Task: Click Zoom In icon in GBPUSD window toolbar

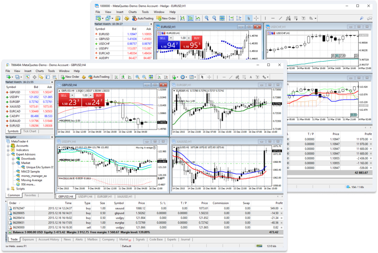Action: tap(137, 77)
